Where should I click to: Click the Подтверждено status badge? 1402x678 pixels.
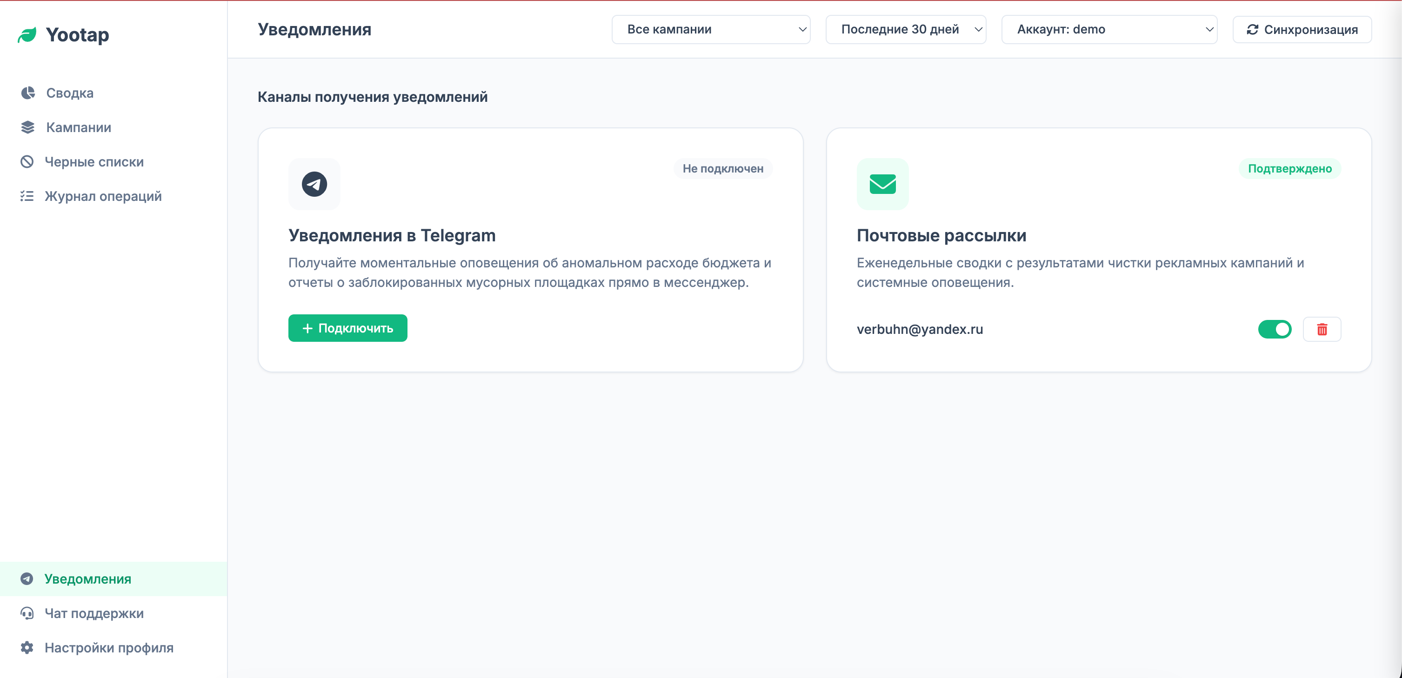click(x=1289, y=169)
